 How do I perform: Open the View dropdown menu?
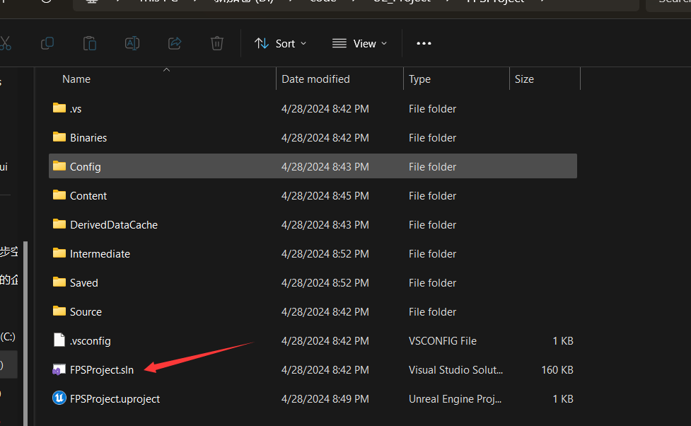coord(359,43)
